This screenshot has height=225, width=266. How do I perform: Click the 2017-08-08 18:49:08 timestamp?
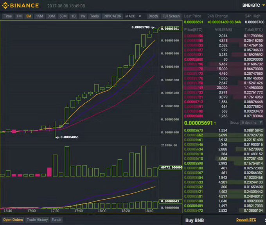pos(66,6)
